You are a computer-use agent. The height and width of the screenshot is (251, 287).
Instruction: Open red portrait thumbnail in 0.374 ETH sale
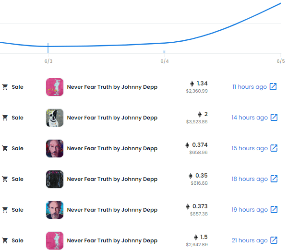(55, 148)
